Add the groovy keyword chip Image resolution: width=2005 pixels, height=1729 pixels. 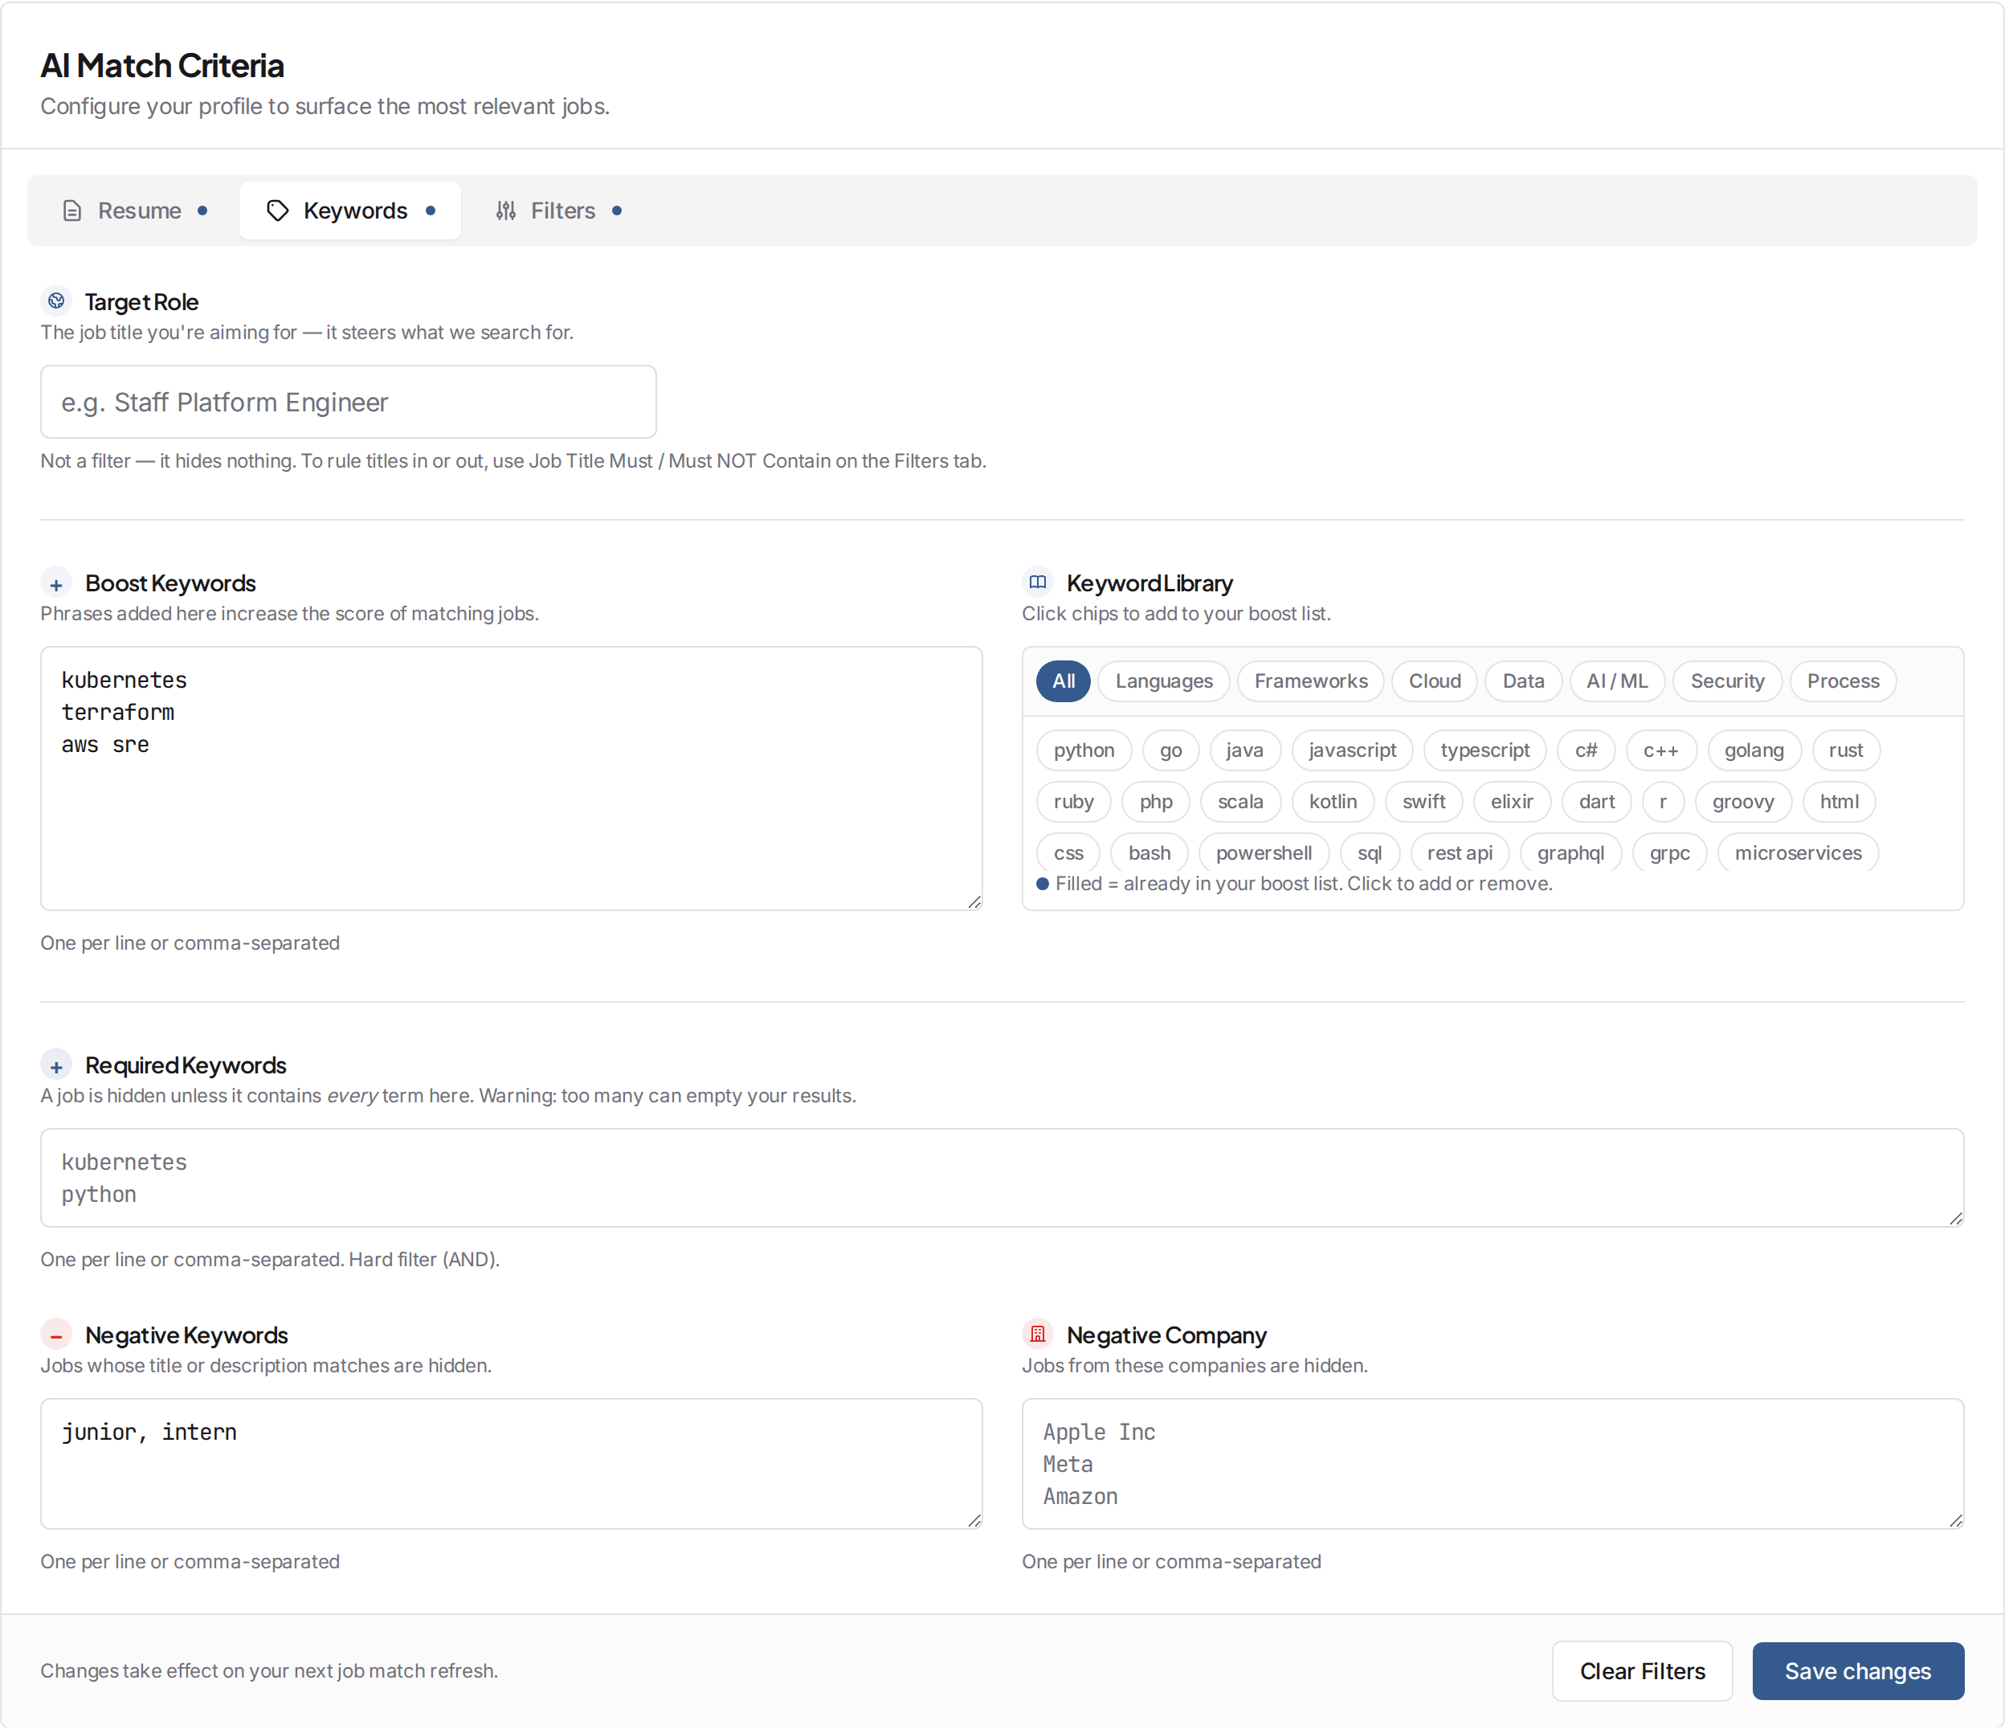tap(1744, 803)
